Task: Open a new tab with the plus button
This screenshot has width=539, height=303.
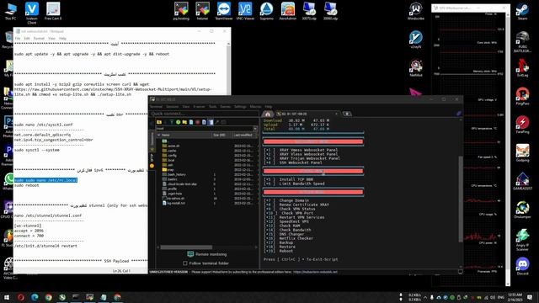Action: coord(347,114)
